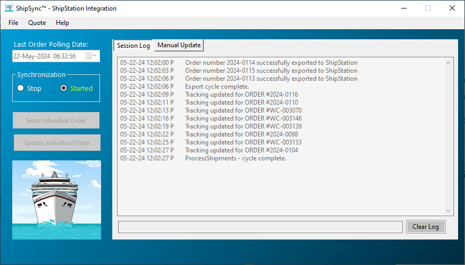
Task: Open the calendar dropdown for polling date
Action: point(91,56)
